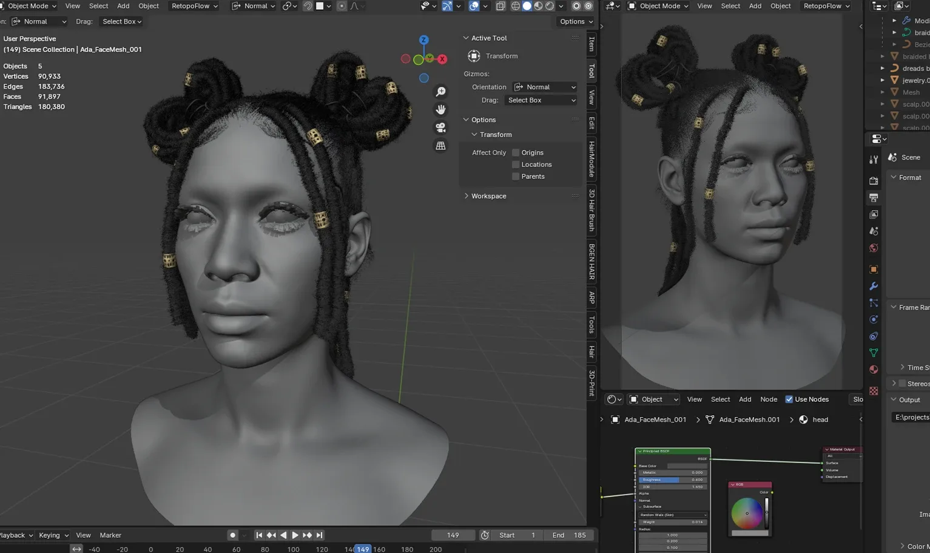Open the Object properties orange square icon
Viewport: 930px width, 553px height.
pos(874,269)
